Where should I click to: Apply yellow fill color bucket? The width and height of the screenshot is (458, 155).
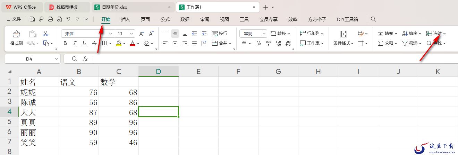pos(119,43)
